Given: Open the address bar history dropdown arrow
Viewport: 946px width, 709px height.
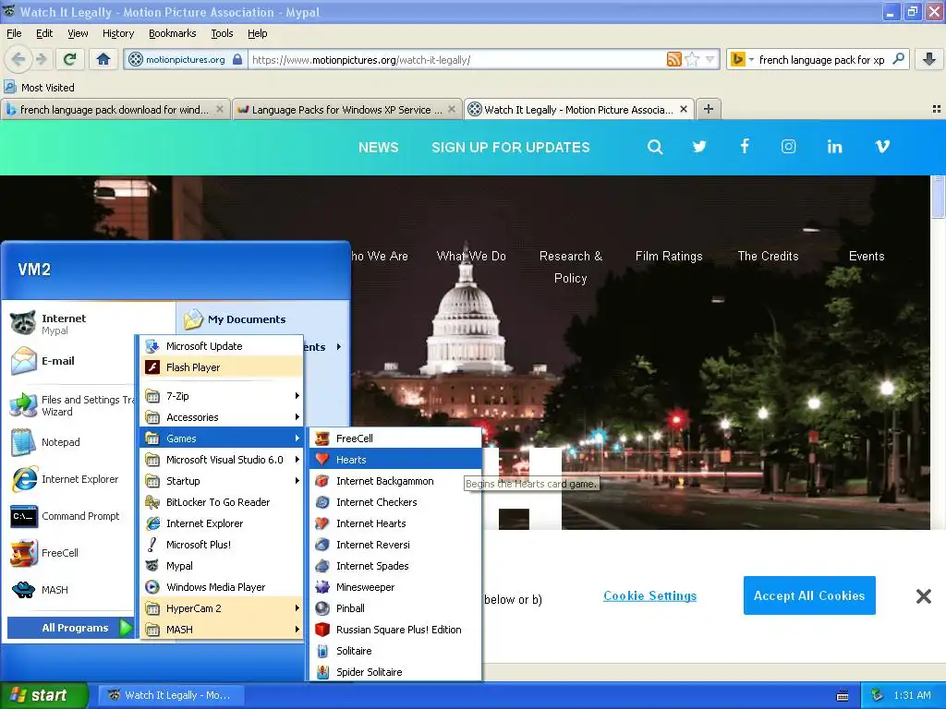Looking at the screenshot, I should coord(710,59).
